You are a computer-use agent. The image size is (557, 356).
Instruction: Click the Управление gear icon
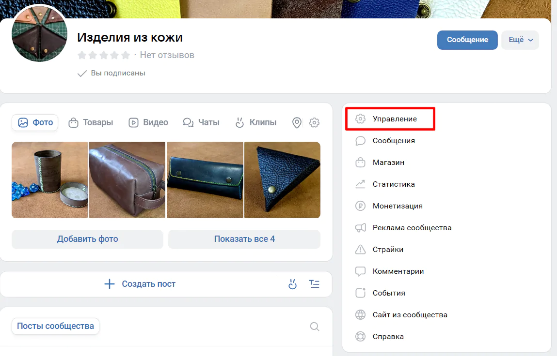point(360,119)
